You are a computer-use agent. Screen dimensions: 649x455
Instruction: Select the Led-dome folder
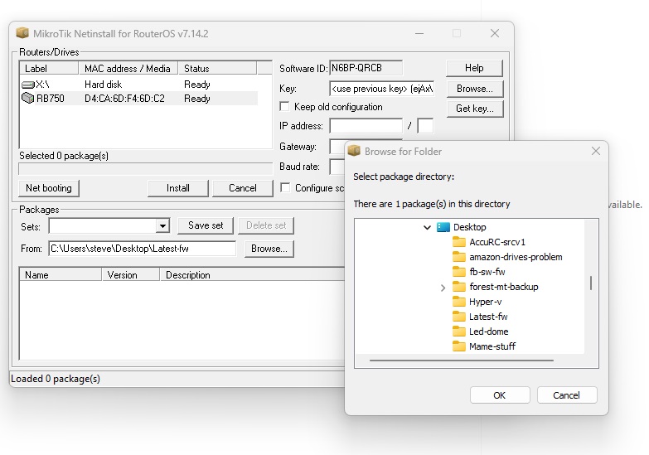(489, 332)
